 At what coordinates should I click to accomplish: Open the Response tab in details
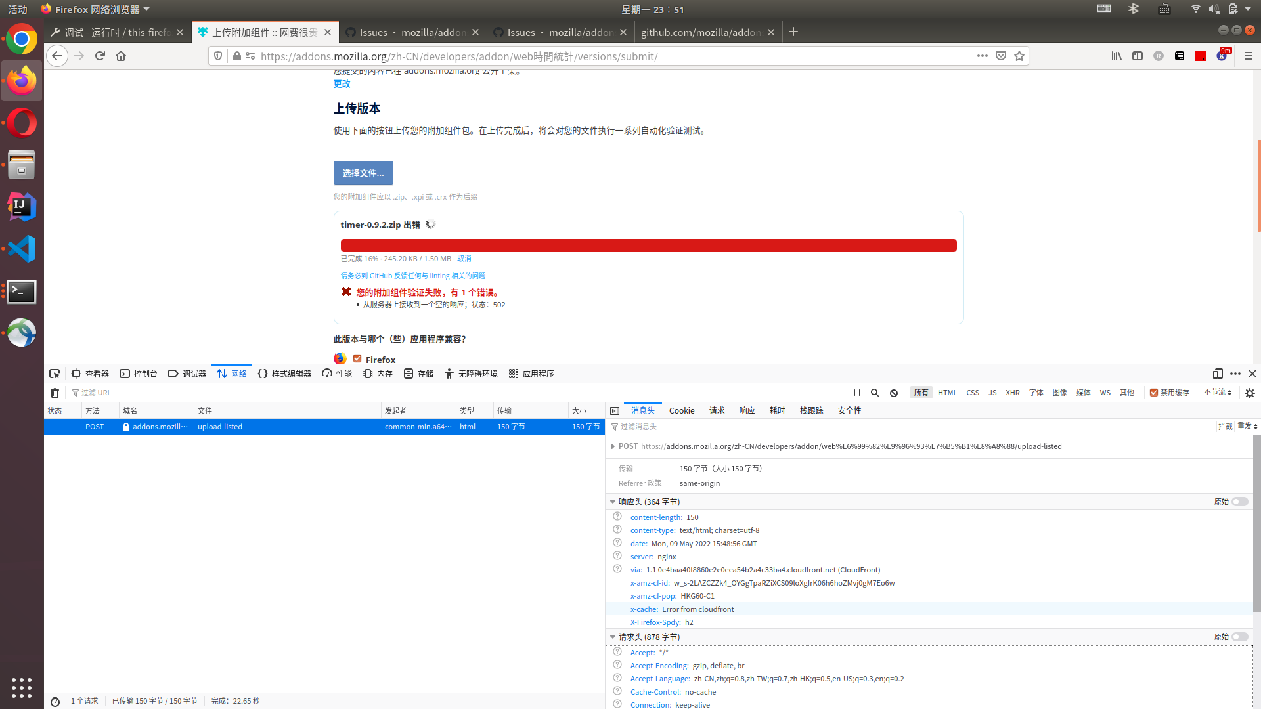[747, 410]
